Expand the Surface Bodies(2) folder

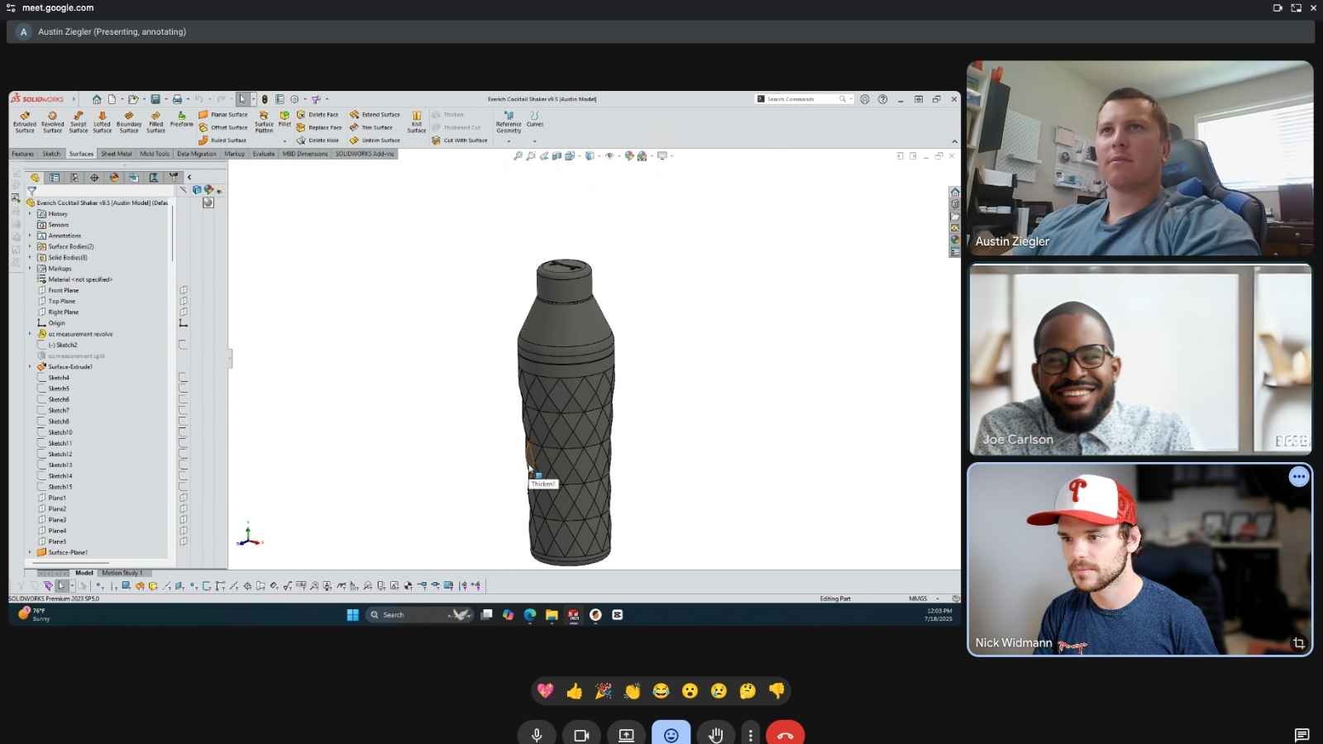(x=30, y=246)
